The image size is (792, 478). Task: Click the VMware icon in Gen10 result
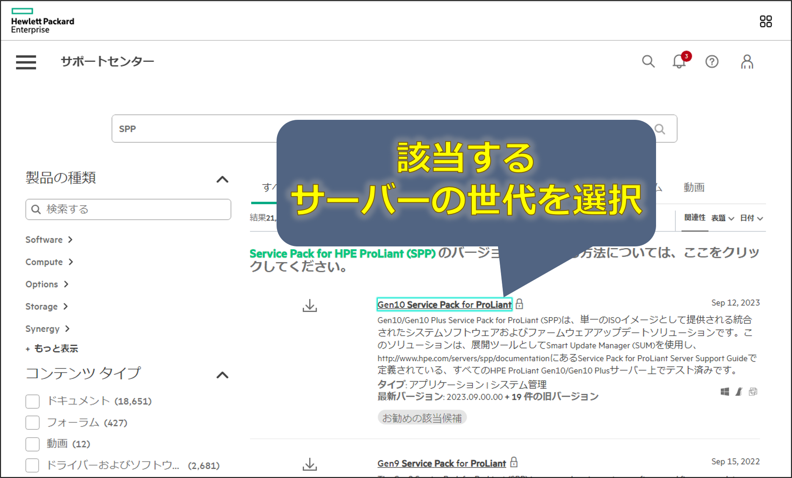(x=753, y=392)
